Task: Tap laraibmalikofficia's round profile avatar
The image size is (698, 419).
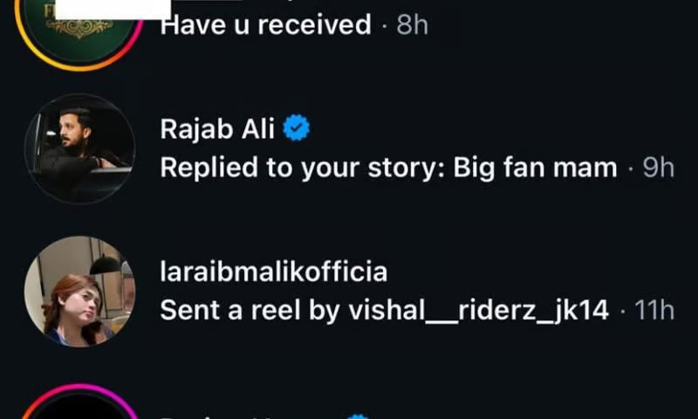Action: [79, 291]
